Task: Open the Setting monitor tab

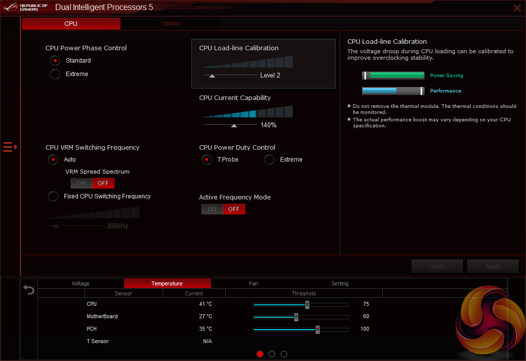Action: pos(340,283)
